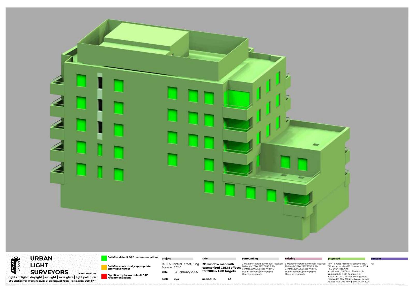Click the 'URBAN LIGHT SURVEYORS' company name
This screenshot has height=293, width=414.
point(41,265)
